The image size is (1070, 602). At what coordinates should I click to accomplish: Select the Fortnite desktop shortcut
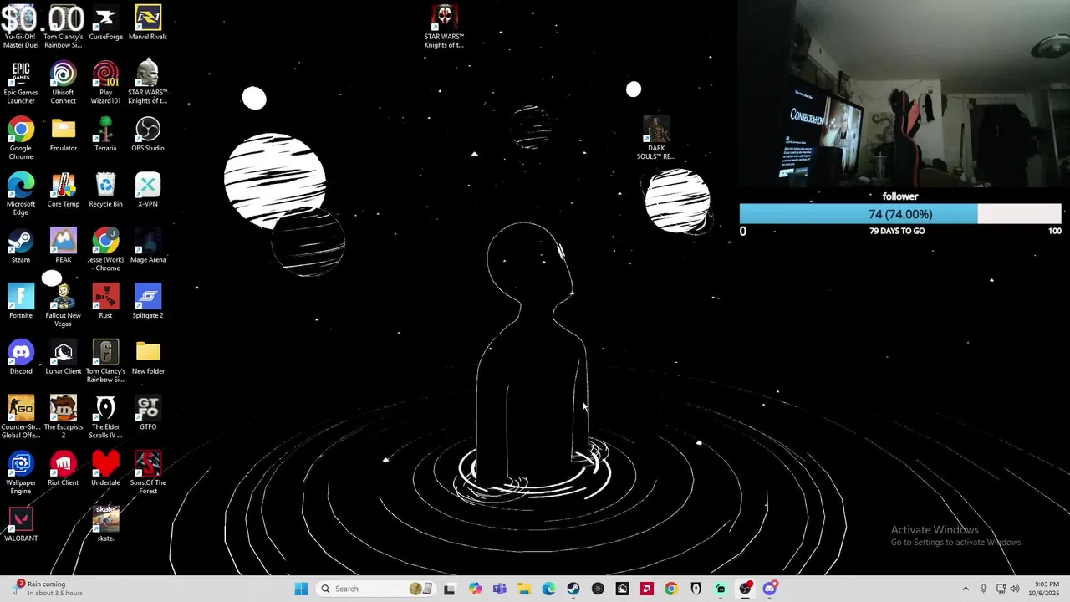point(21,302)
